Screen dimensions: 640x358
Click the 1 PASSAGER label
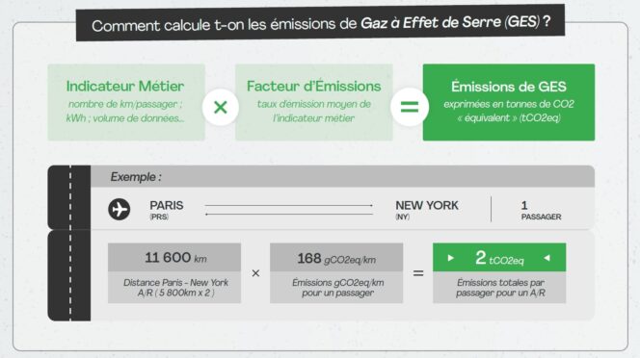click(541, 211)
